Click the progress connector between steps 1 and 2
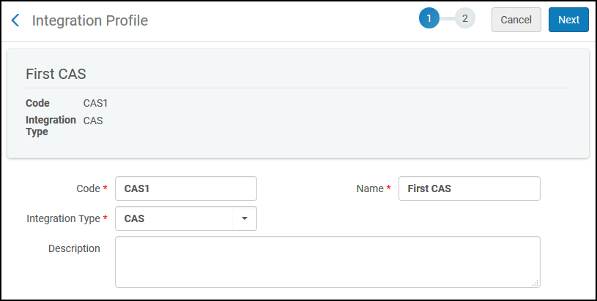Image resolution: width=597 pixels, height=301 pixels. coord(447,18)
